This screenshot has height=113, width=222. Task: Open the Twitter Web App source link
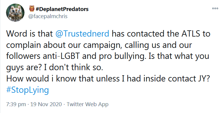(x=87, y=104)
